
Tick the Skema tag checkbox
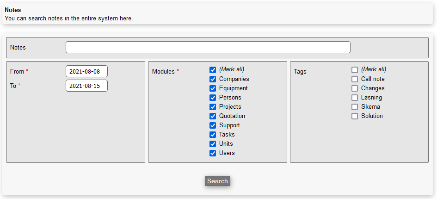click(355, 107)
